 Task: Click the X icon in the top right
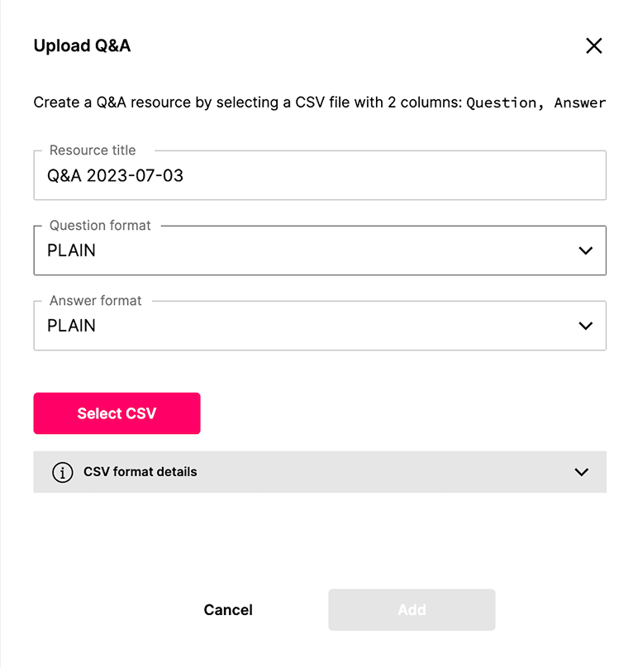coord(593,46)
